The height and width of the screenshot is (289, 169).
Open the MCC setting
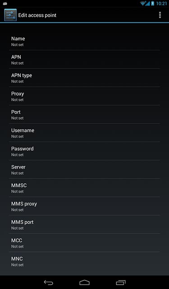[x=84, y=243]
